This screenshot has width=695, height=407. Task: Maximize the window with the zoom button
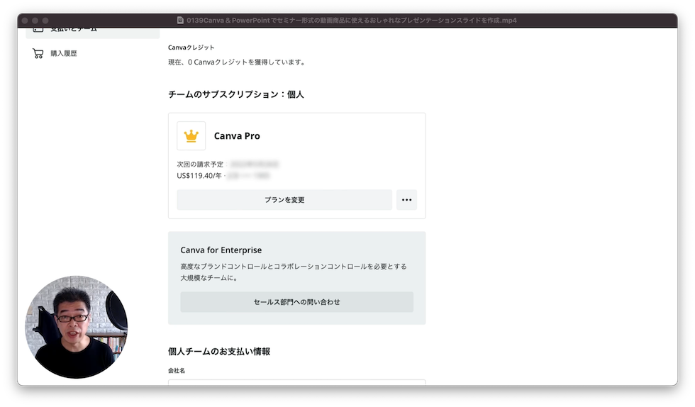tap(45, 21)
